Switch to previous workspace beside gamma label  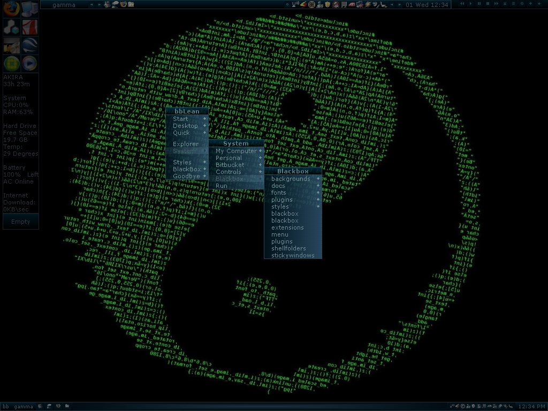[92, 4]
